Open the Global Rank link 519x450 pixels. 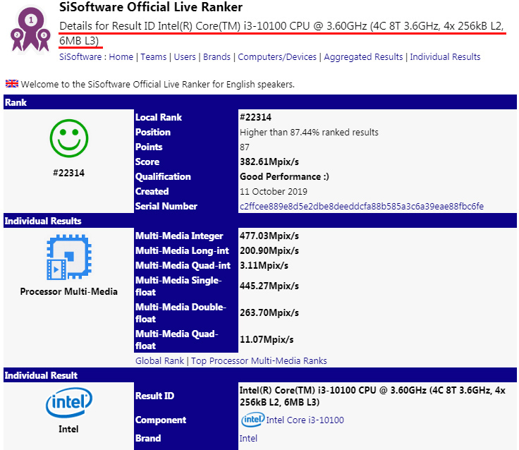[159, 360]
